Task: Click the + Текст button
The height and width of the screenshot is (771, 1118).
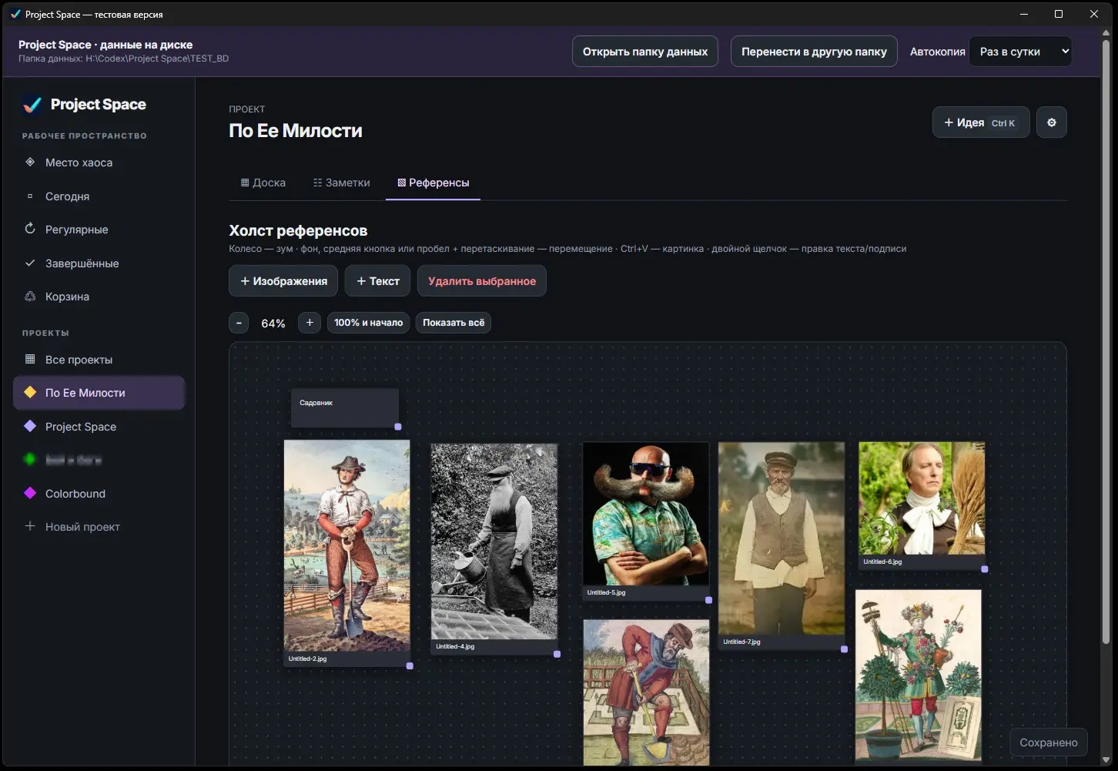Action: point(377,281)
